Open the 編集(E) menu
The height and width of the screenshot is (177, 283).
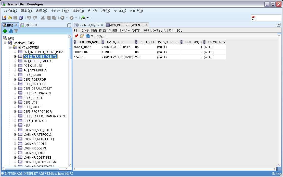coord(26,11)
